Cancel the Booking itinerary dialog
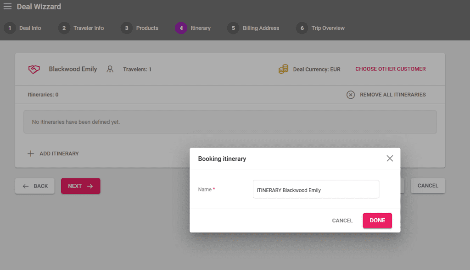This screenshot has width=470, height=270. [x=342, y=220]
